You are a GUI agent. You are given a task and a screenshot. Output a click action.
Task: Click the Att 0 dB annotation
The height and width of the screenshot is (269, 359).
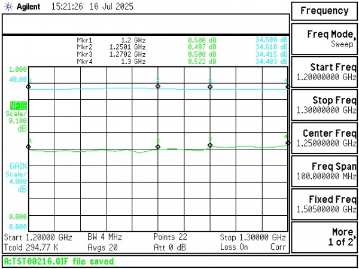(170, 247)
